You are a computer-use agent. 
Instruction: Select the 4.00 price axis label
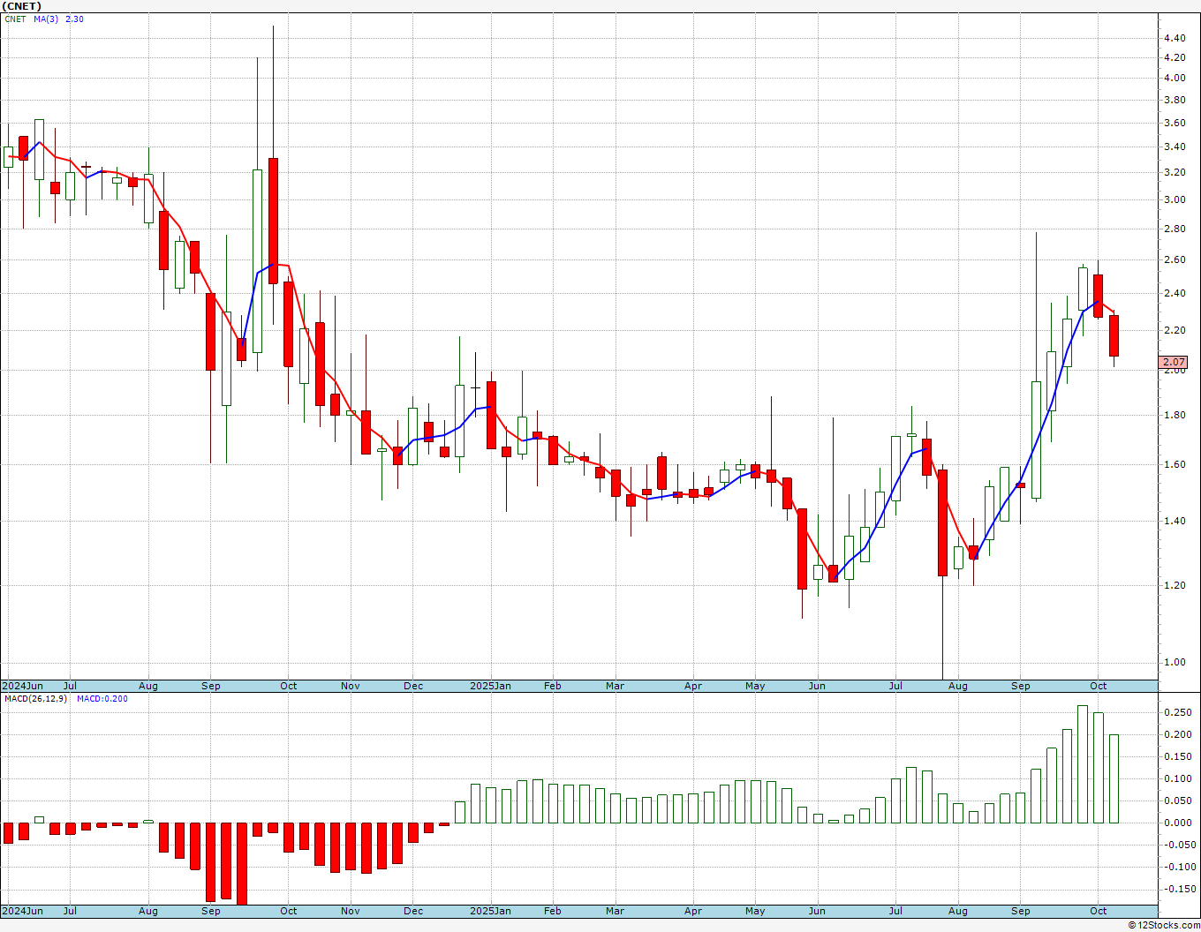click(1175, 78)
